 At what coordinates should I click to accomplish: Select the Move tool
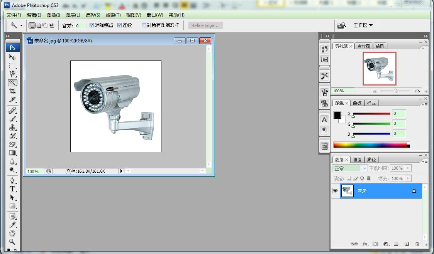[x=12, y=57]
